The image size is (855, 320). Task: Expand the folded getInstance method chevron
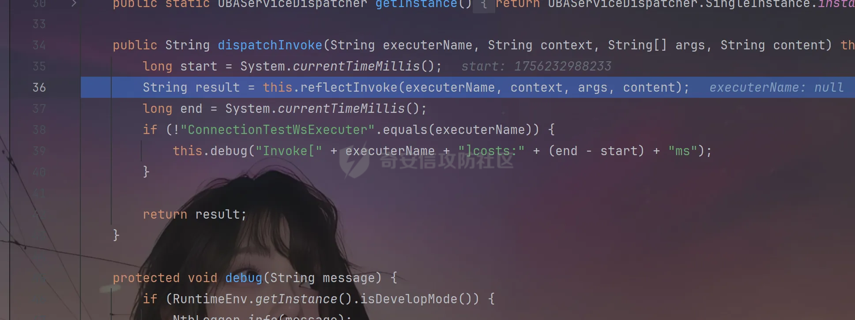point(74,4)
